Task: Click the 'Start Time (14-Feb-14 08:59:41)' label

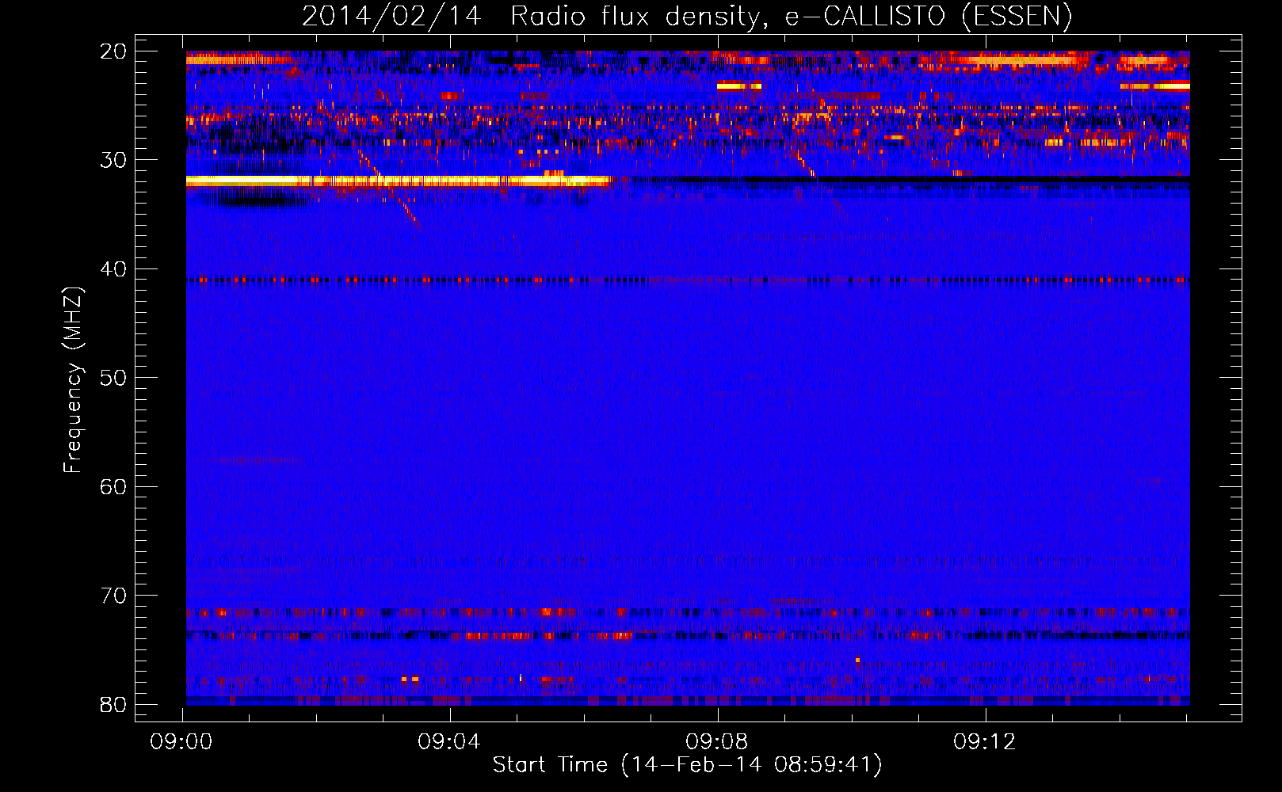Action: (687, 765)
